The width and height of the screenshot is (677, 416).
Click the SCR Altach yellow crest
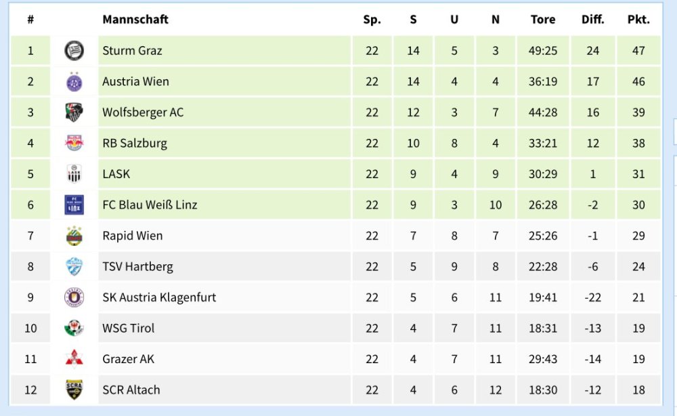click(74, 390)
